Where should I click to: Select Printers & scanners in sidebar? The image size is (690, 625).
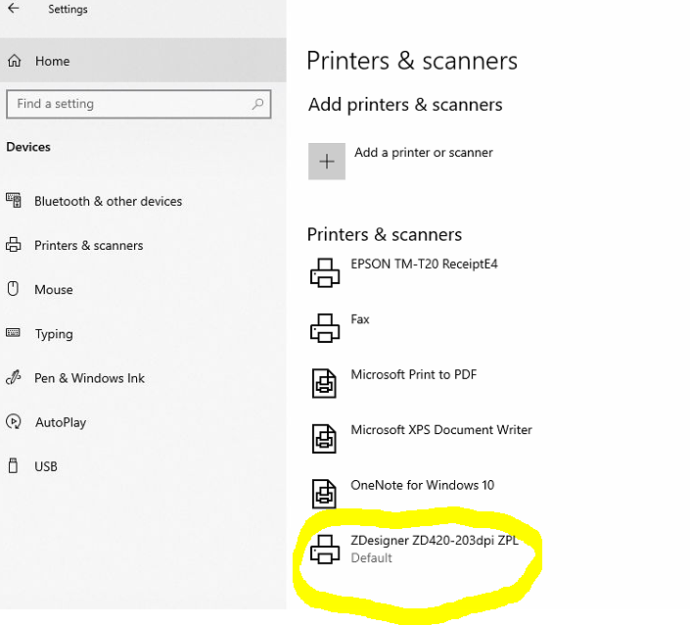(89, 245)
